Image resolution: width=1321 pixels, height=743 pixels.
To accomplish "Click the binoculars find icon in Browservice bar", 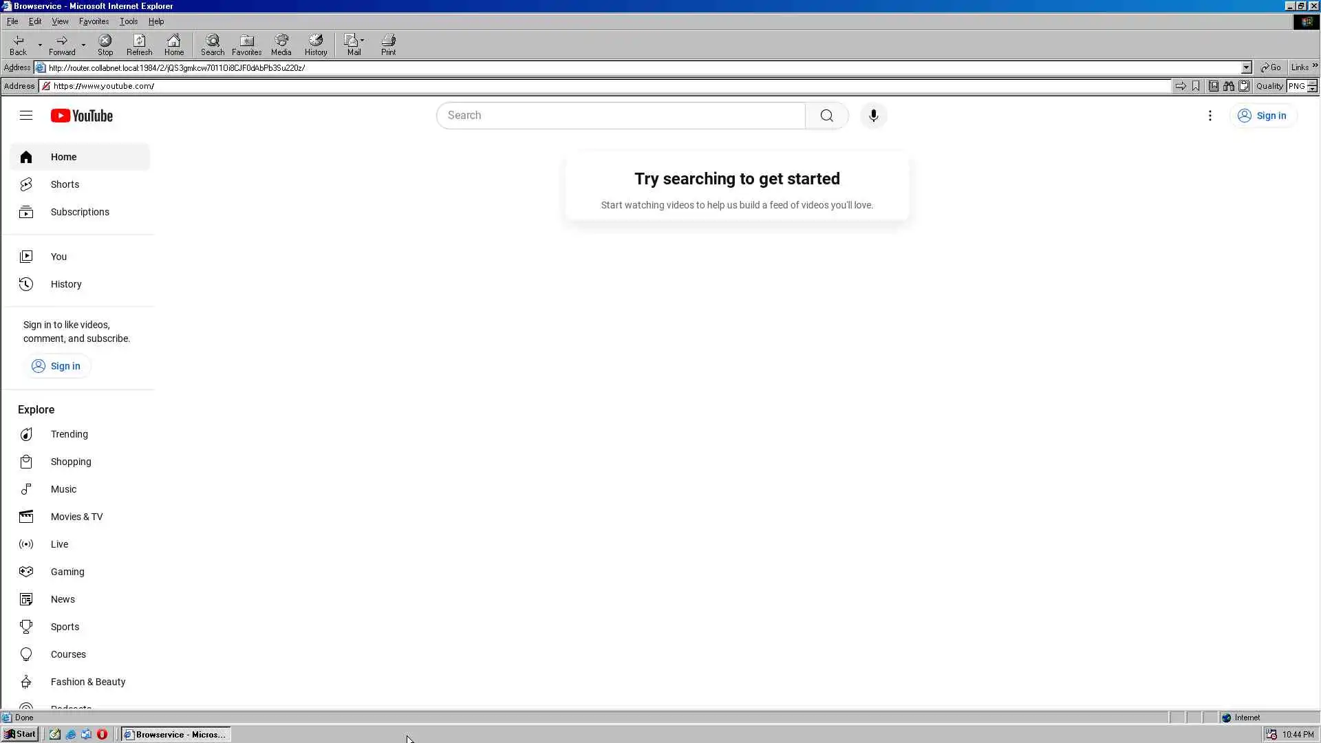I will 1229,86.
